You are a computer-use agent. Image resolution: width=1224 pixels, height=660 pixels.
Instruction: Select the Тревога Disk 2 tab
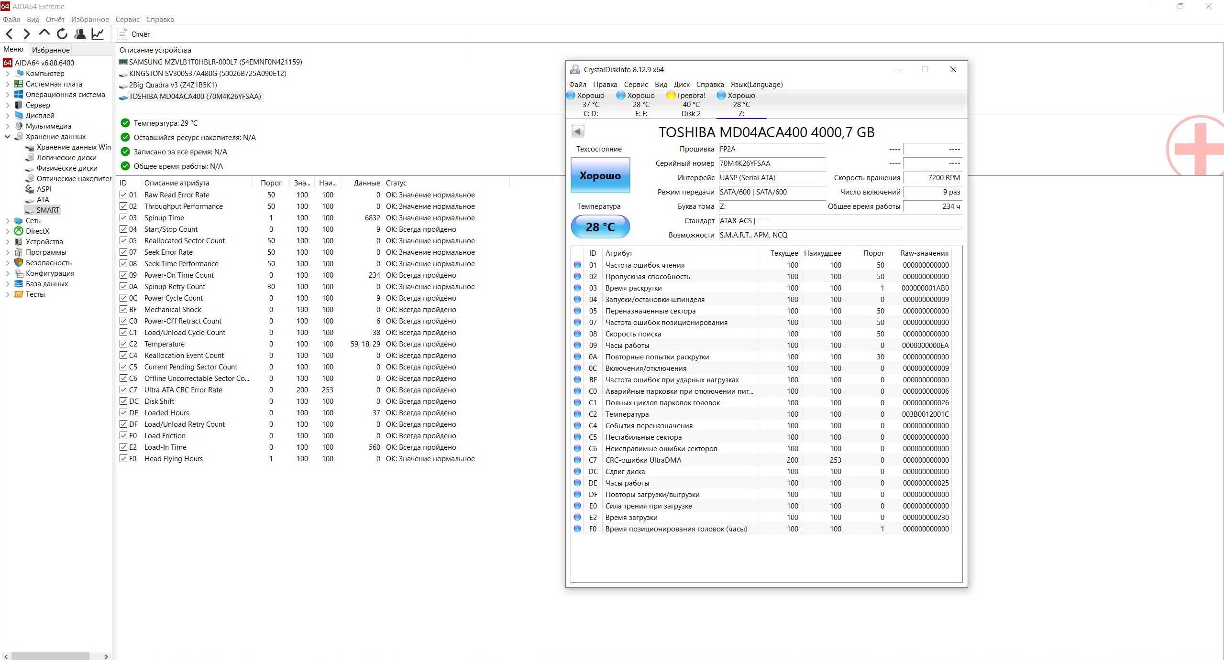coord(691,104)
